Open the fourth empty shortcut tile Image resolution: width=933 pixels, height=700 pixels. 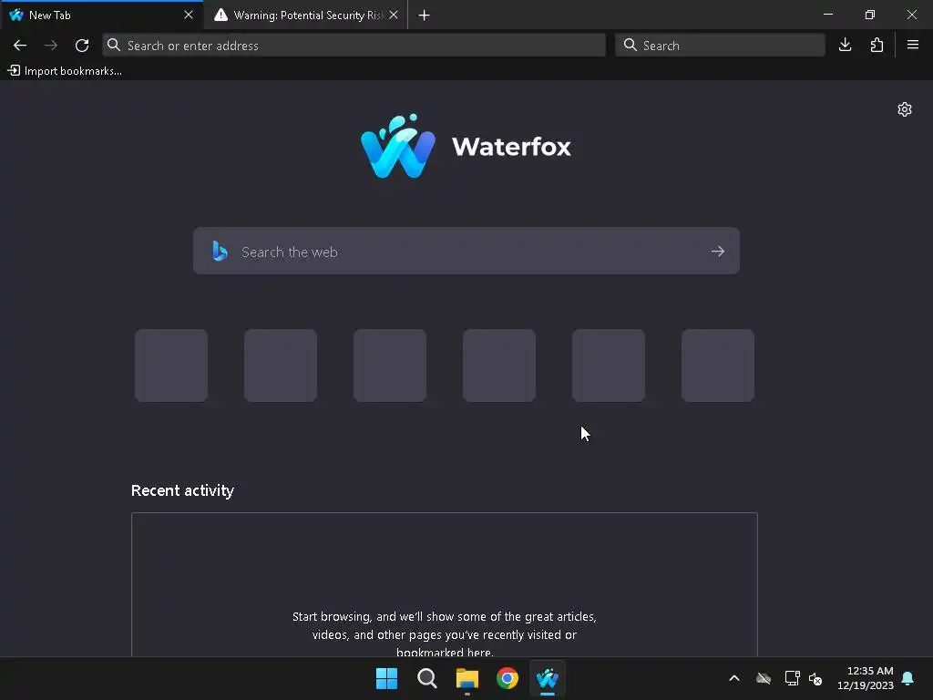(x=499, y=365)
